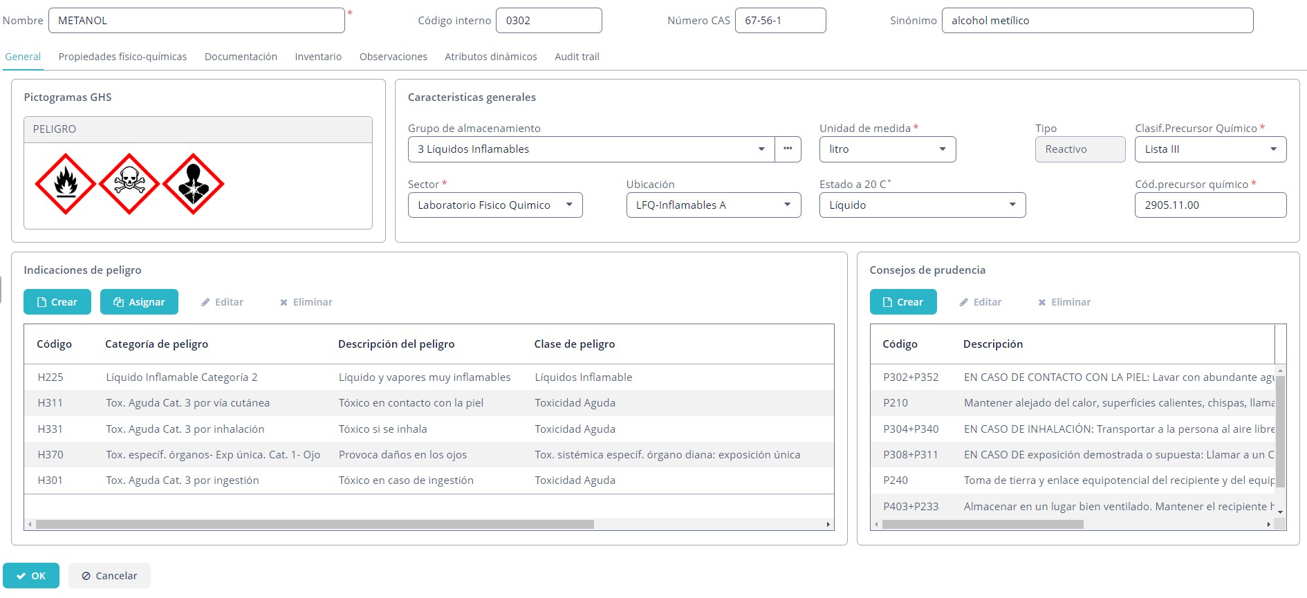The image size is (1307, 598).
Task: Open the Estado a 20 C dropdown
Action: click(922, 205)
